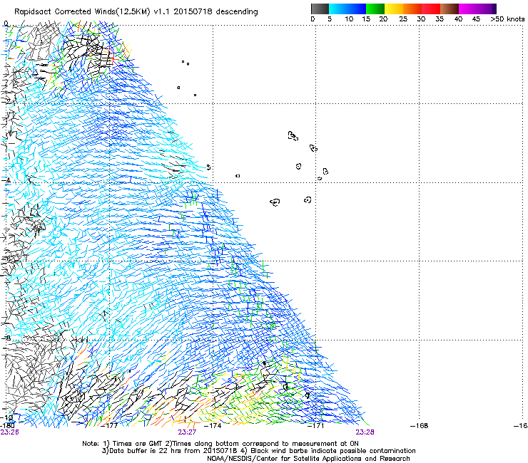Viewport: 528px width, 463px height.
Task: Click the Rapidscat Corrected Winds title text
Action: (136, 11)
